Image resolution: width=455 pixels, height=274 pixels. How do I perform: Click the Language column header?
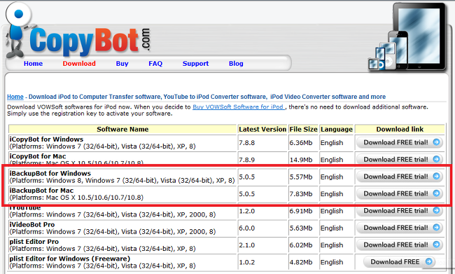[337, 130]
